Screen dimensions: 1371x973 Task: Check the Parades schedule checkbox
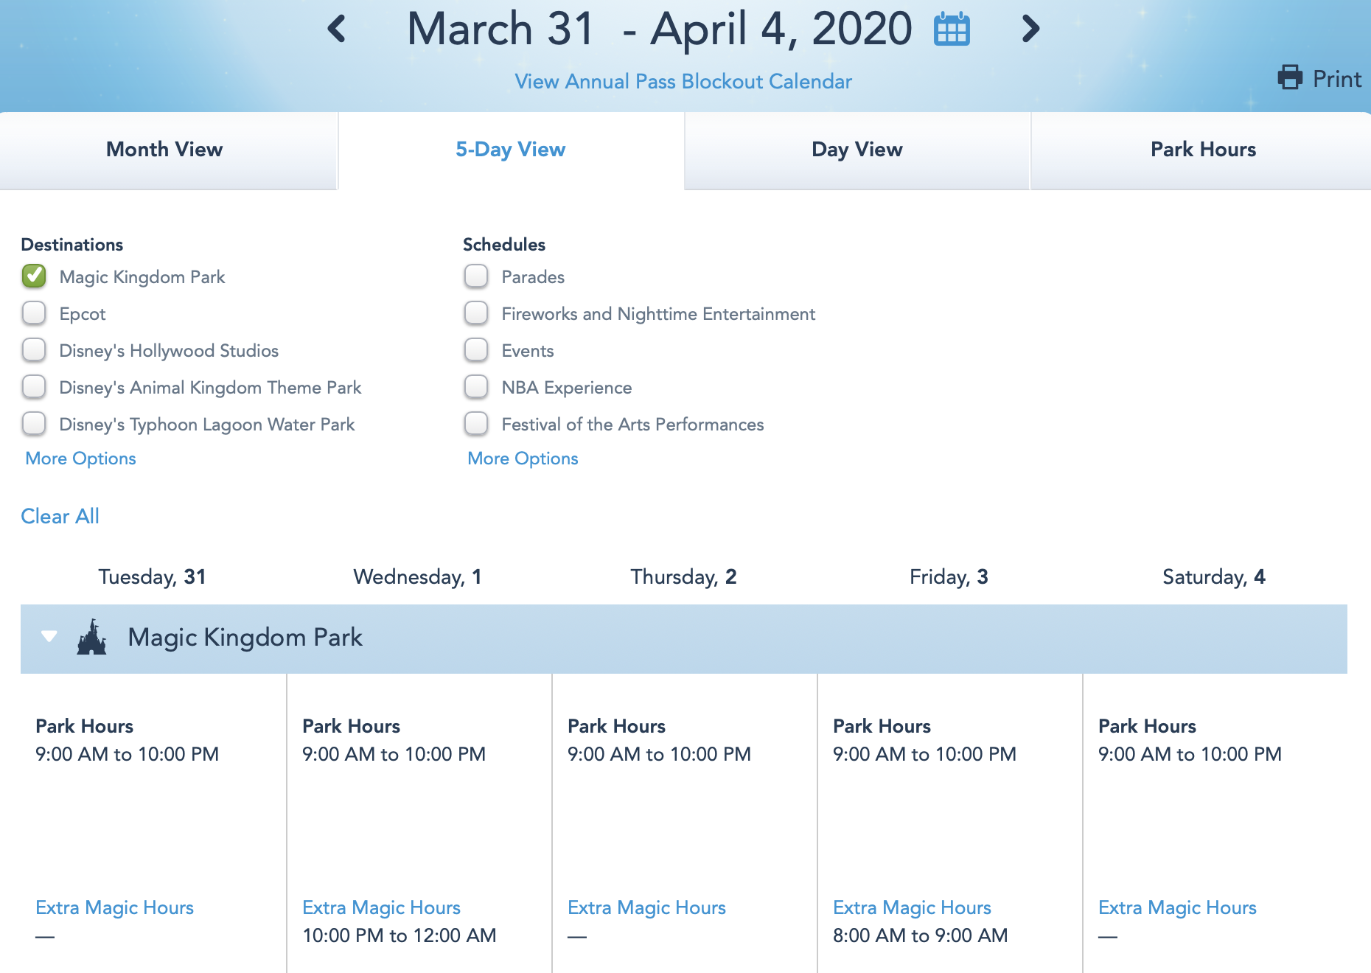tap(476, 276)
